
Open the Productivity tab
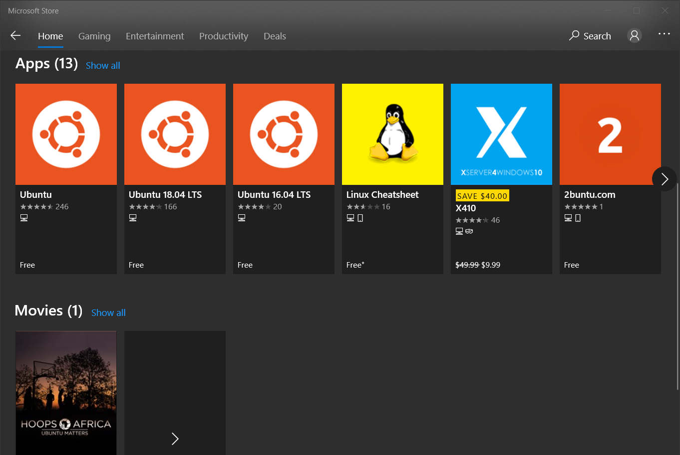click(x=224, y=36)
